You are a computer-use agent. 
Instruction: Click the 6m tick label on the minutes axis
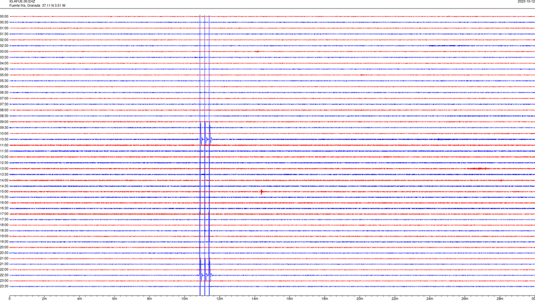pyautogui.click(x=115, y=299)
